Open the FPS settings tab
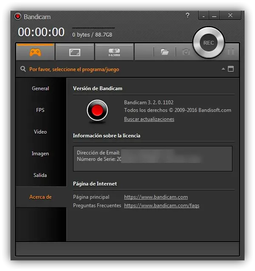The height and width of the screenshot is (271, 255). [x=40, y=110]
